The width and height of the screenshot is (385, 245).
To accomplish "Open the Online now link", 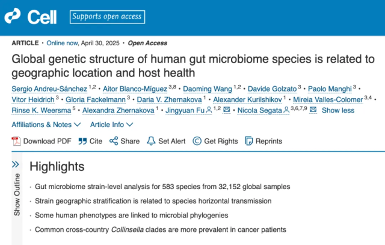I will point(63,43).
